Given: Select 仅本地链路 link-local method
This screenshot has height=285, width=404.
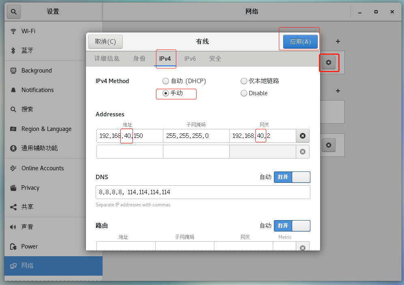Looking at the screenshot, I should click(x=260, y=81).
